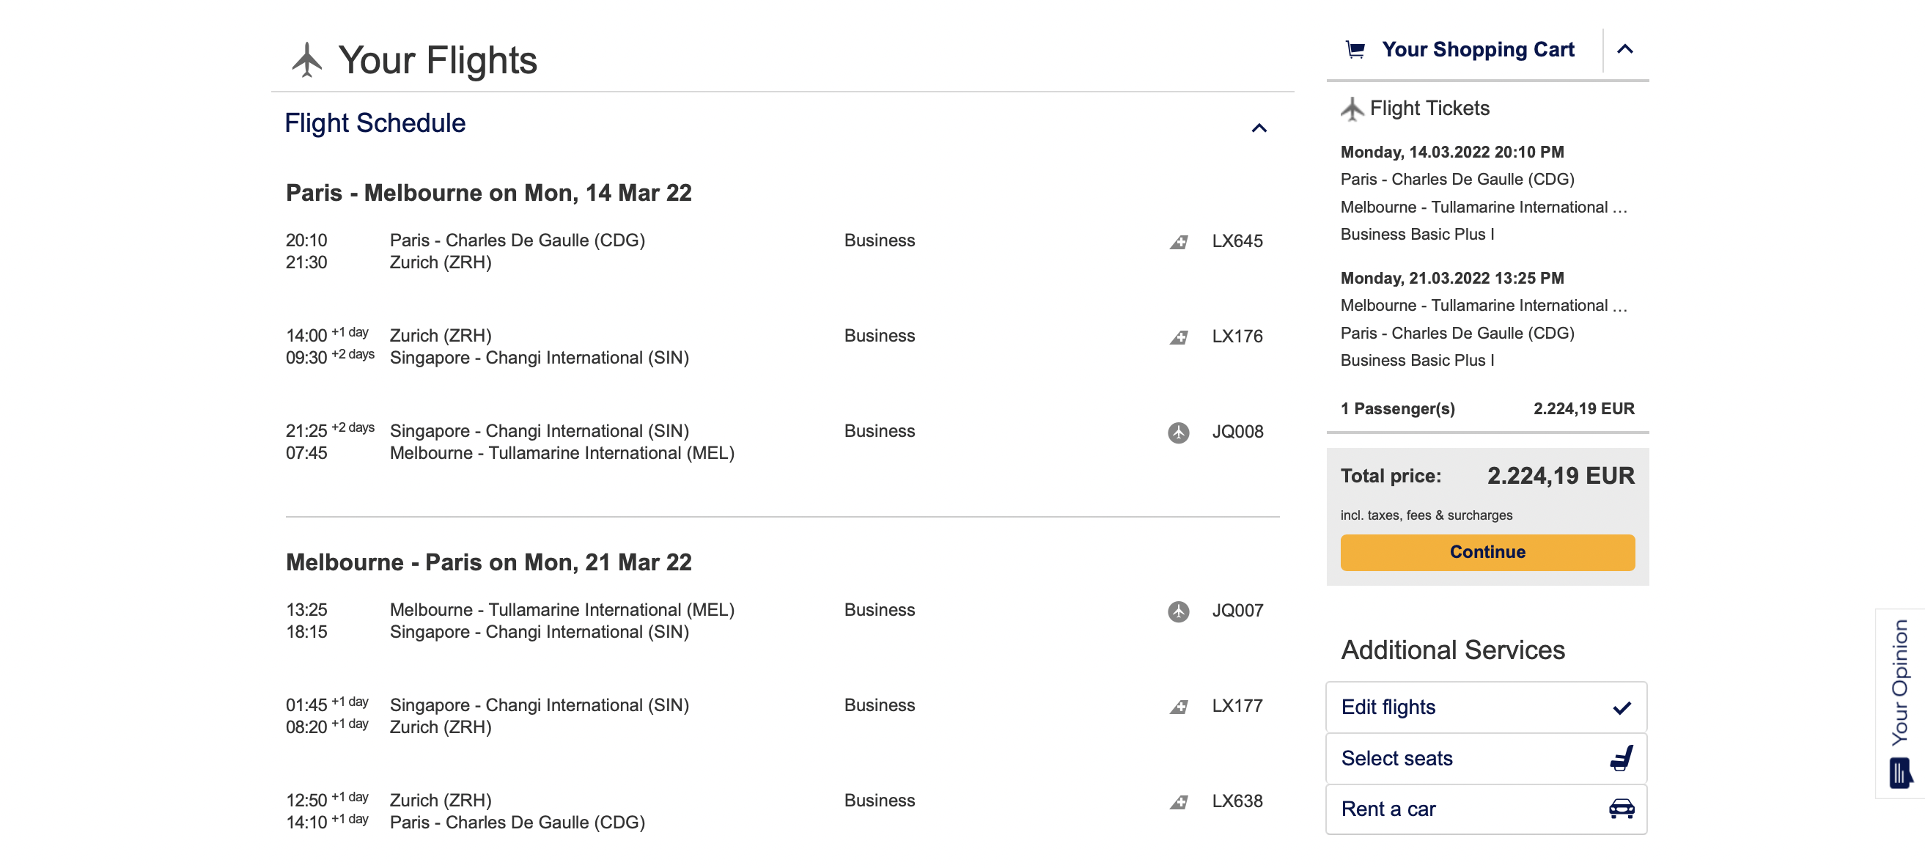Collapse the Flight Schedule section
This screenshot has width=1925, height=868.
coord(1259,128)
